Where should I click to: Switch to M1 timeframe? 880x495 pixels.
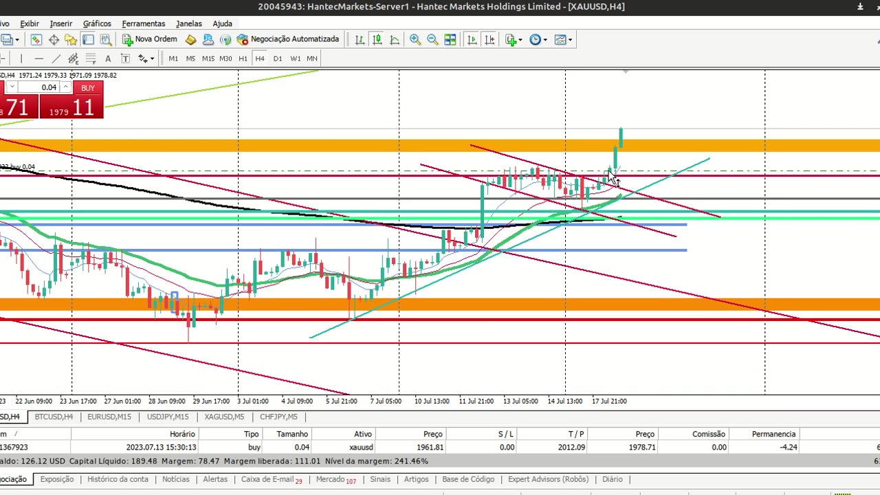point(173,58)
